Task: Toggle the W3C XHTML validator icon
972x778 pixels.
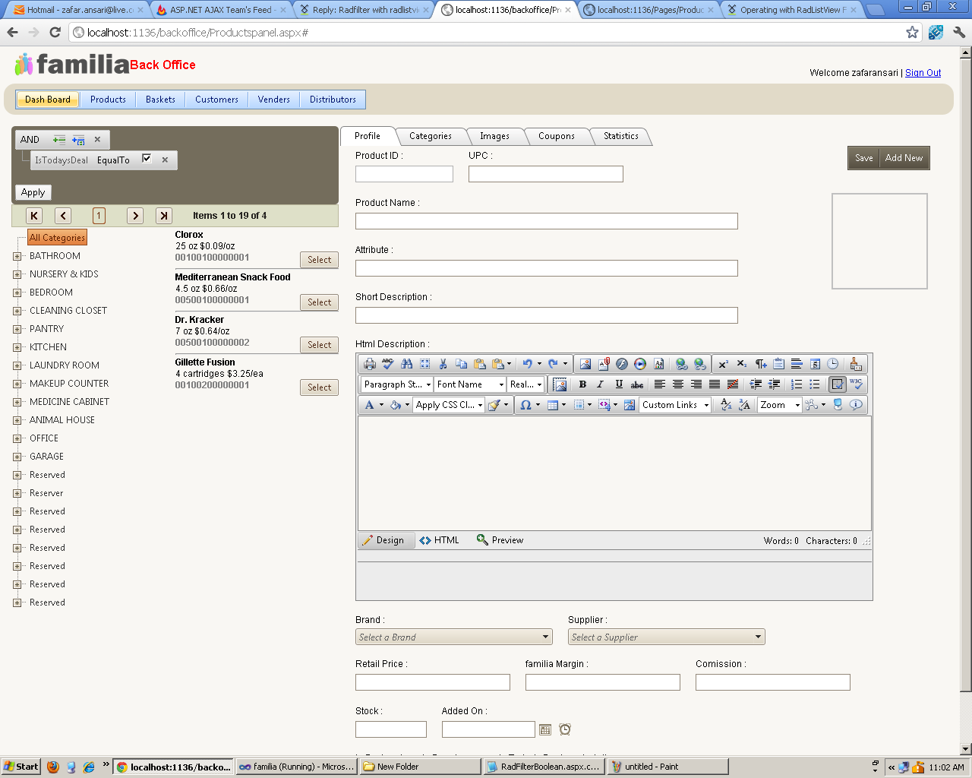Action: [x=856, y=384]
